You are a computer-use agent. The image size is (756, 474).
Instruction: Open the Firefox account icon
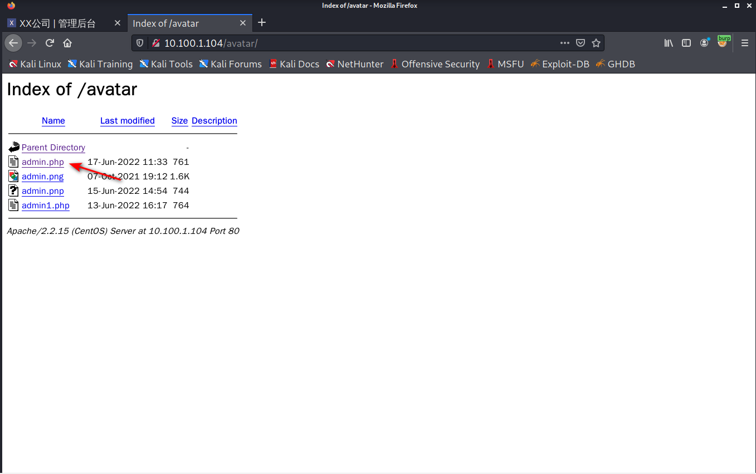click(705, 43)
